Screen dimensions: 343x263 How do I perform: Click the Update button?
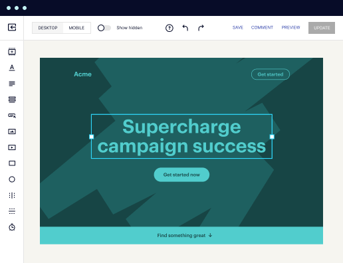tap(322, 28)
